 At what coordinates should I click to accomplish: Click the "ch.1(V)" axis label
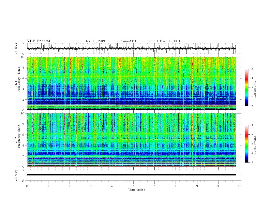pos(16,48)
